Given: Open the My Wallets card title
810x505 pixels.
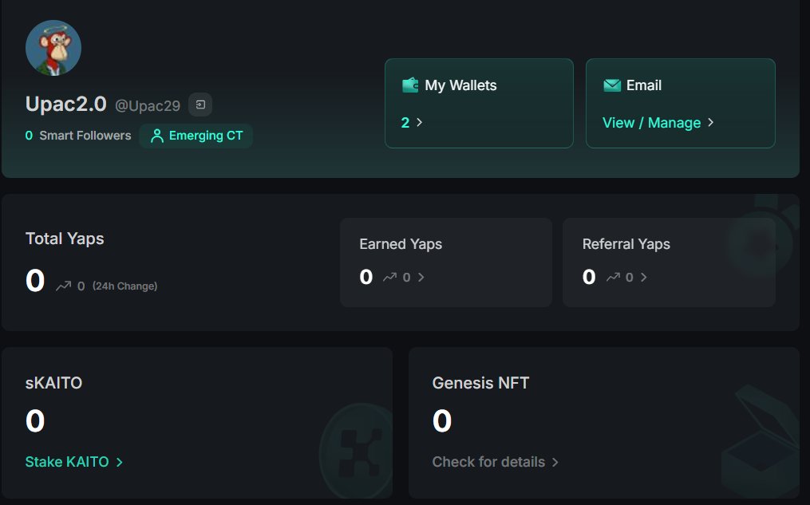Looking at the screenshot, I should coord(460,85).
